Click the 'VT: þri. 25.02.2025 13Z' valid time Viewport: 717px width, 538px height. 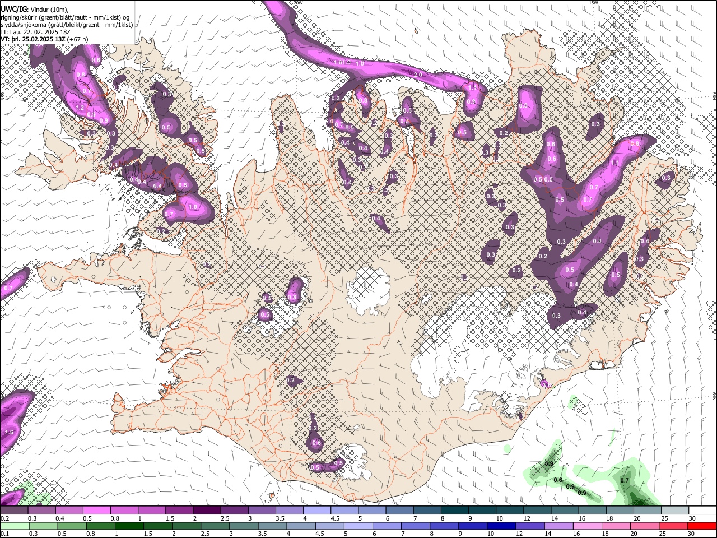(x=34, y=39)
